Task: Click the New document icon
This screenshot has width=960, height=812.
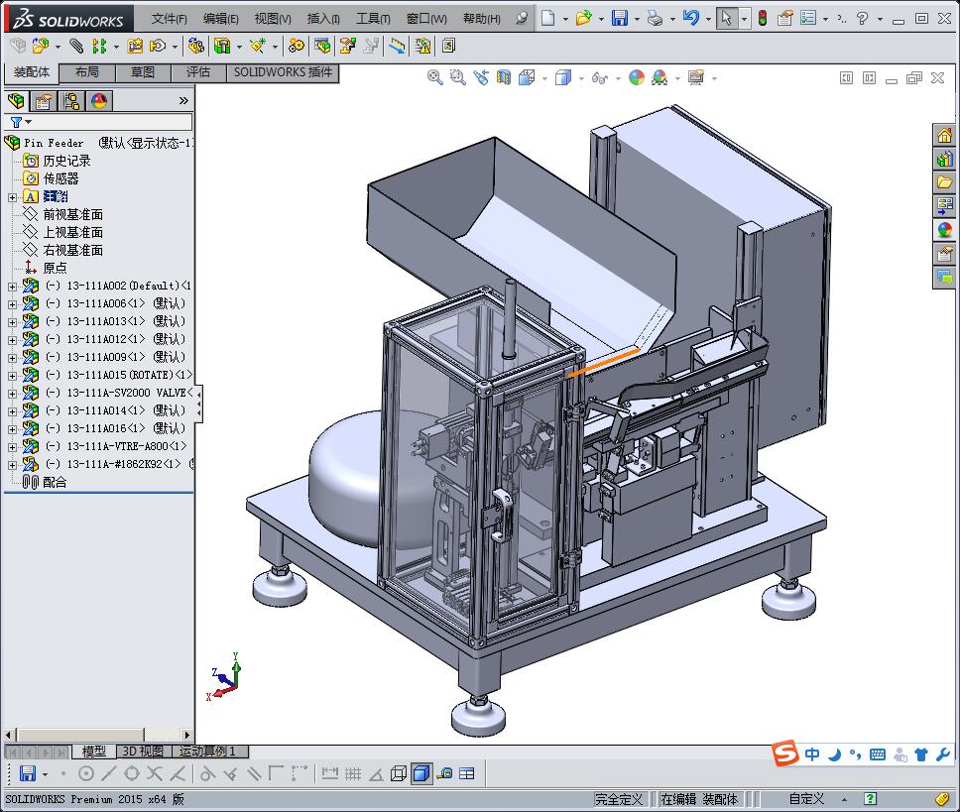Action: [x=547, y=19]
